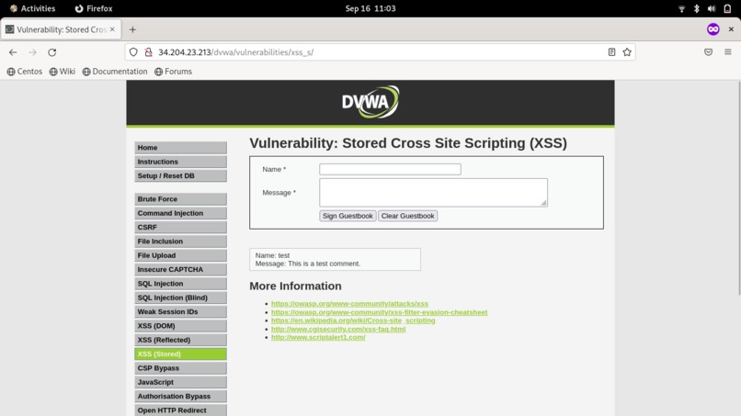The height and width of the screenshot is (416, 741).
Task: Click the purple private browsing mask icon
Action: (713, 29)
